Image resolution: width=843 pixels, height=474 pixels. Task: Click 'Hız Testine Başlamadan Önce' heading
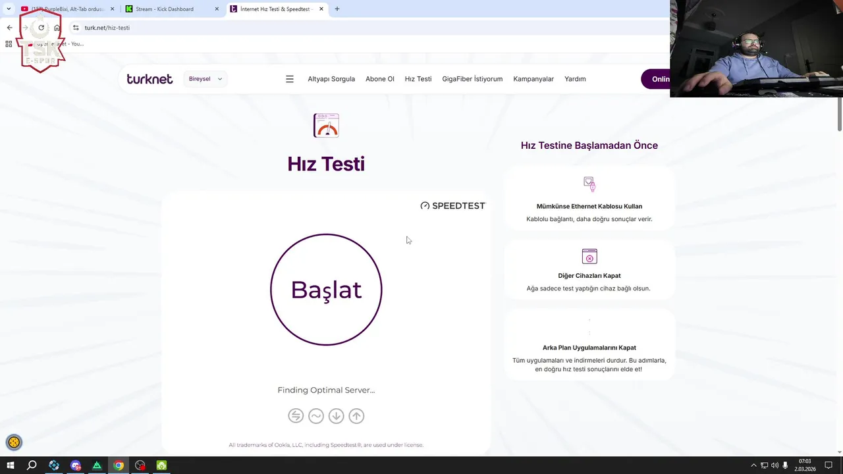[589, 145]
